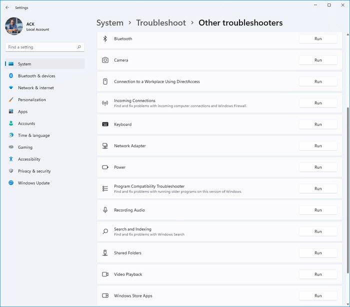Open the Apps settings section
This screenshot has height=307, width=350.
22,112
